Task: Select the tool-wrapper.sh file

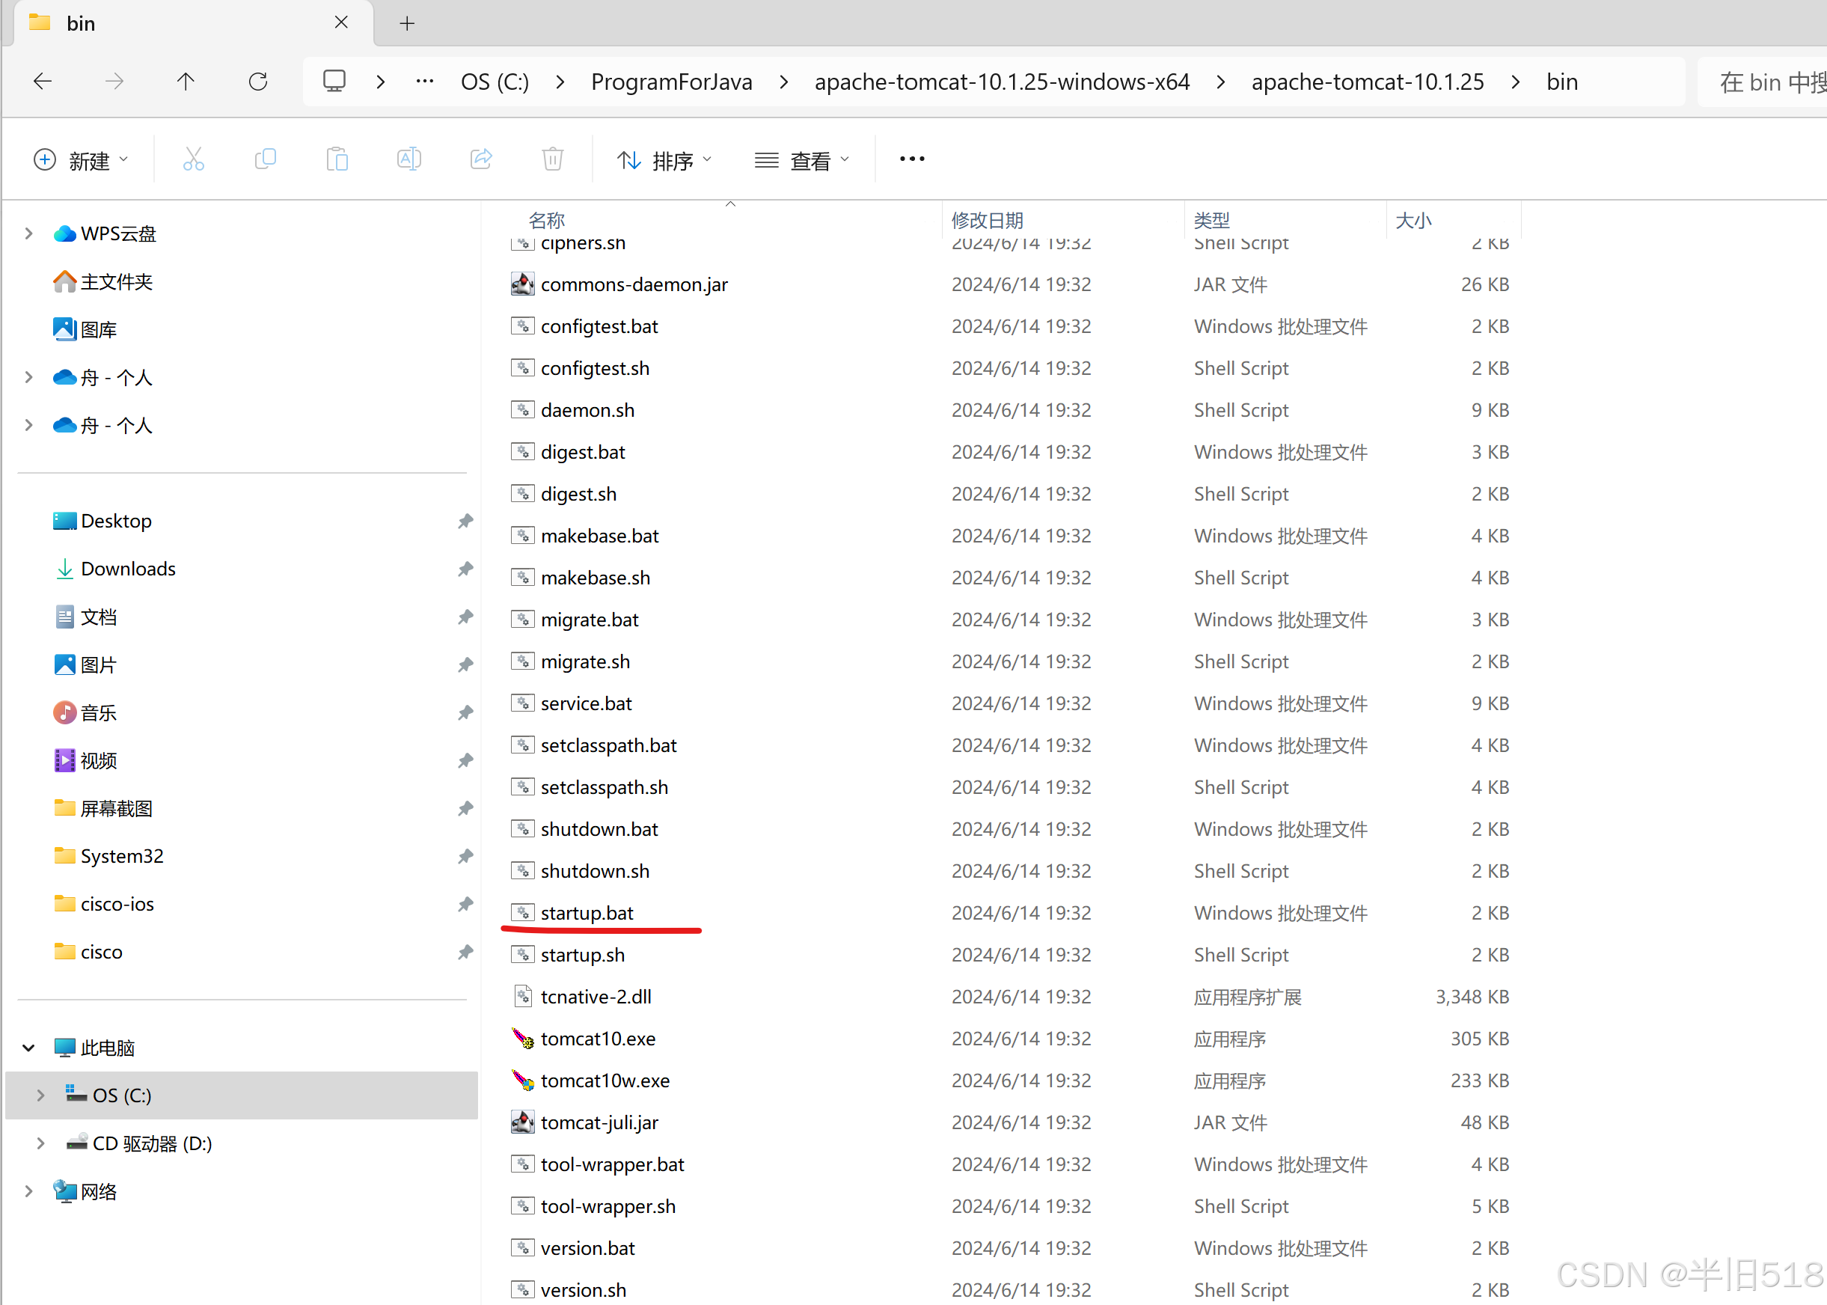Action: 608,1206
